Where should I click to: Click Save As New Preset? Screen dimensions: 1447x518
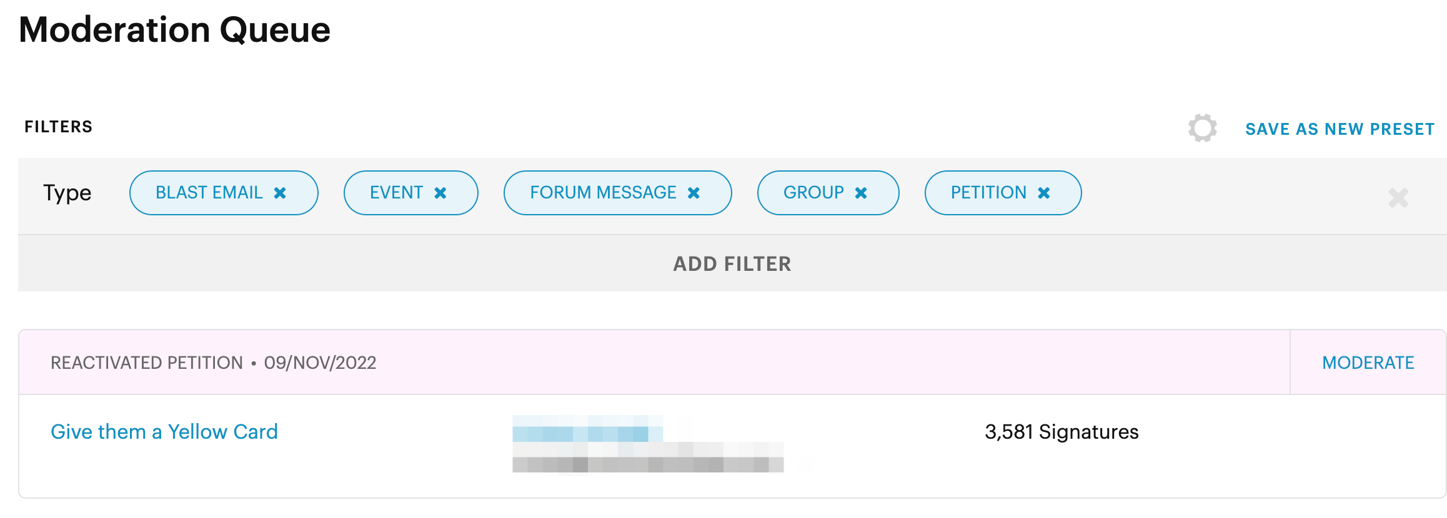coord(1340,129)
